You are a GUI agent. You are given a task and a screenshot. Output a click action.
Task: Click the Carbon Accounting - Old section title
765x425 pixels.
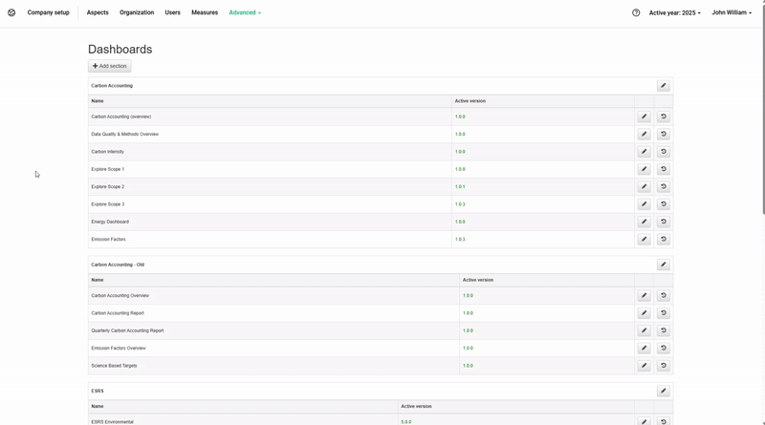click(x=118, y=265)
